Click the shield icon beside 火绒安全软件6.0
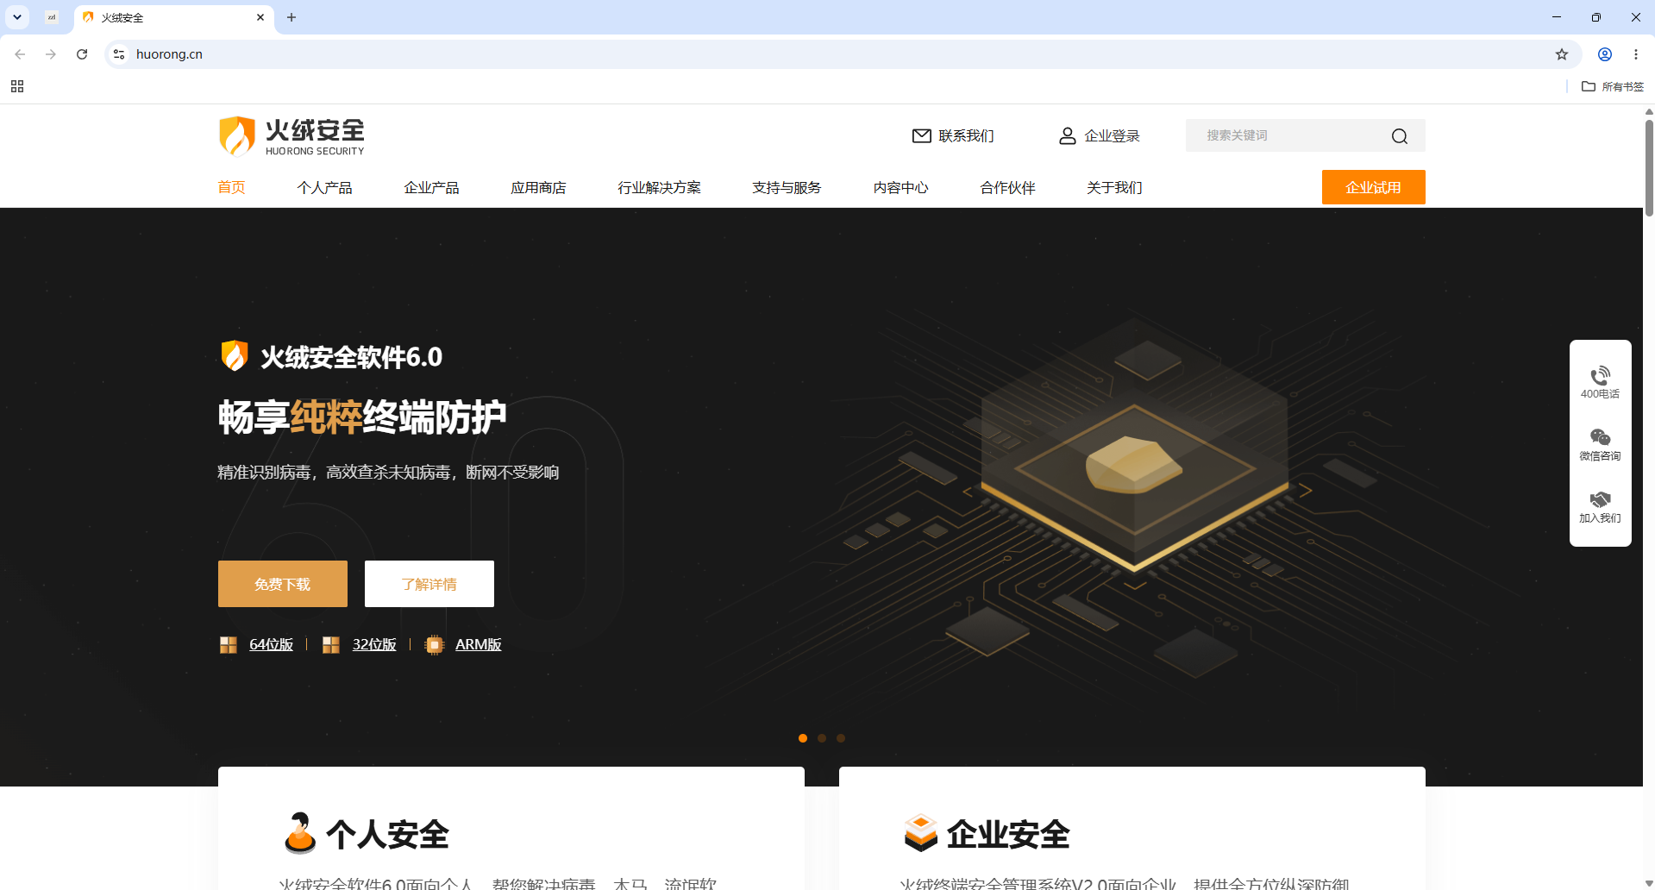 point(235,355)
